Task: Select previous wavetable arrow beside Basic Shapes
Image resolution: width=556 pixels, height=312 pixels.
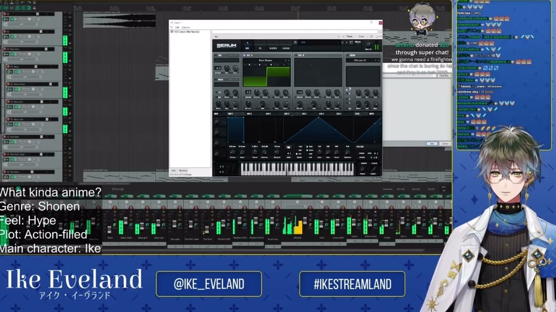Action: (x=285, y=60)
